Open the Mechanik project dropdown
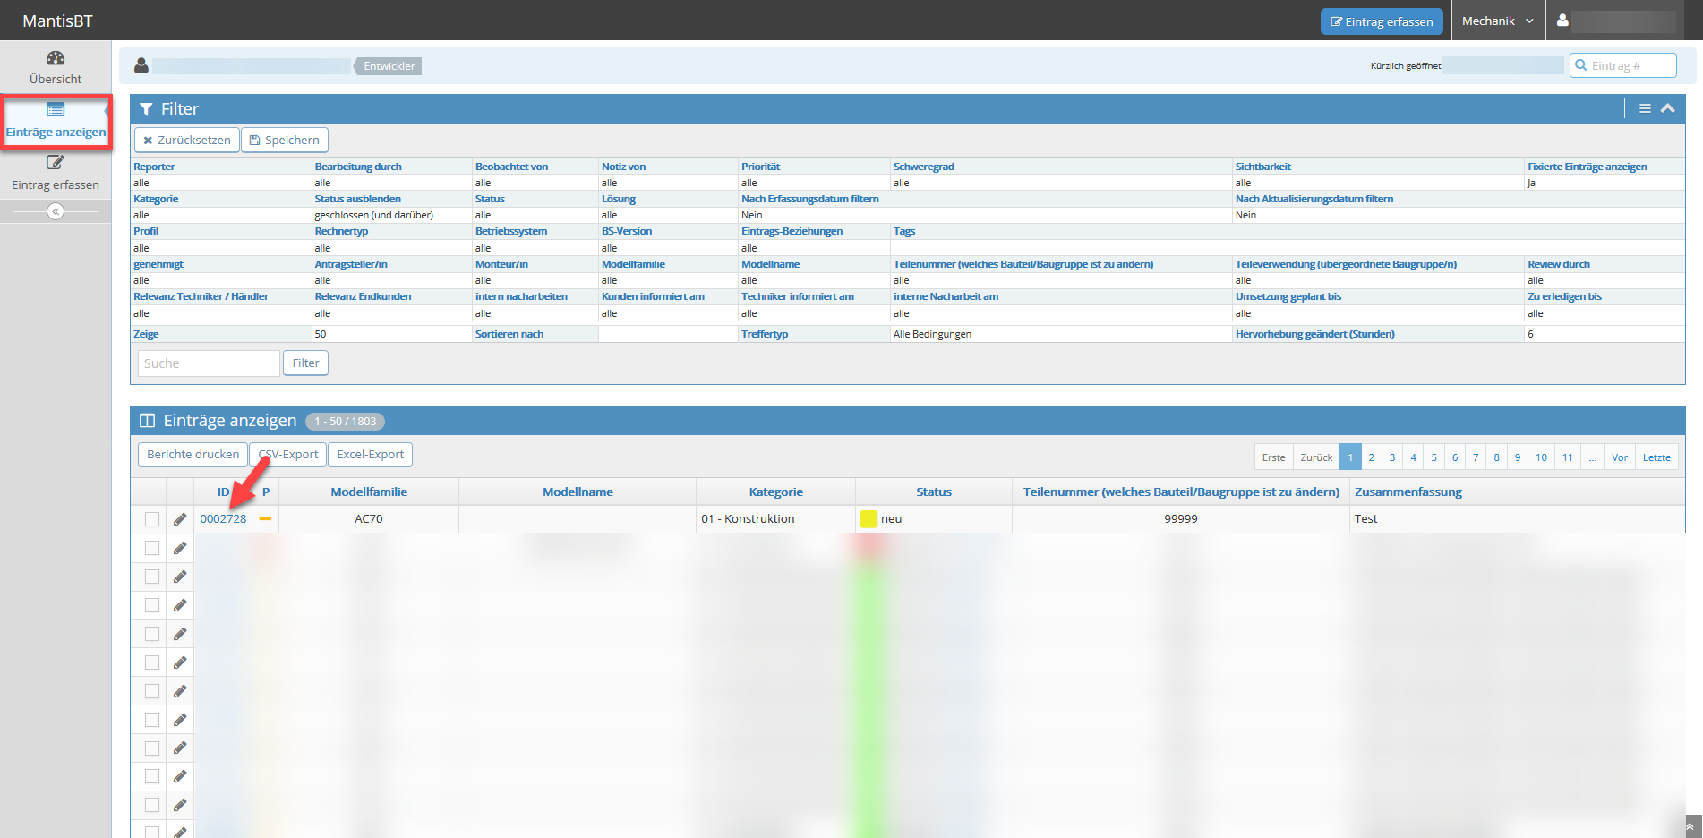The width and height of the screenshot is (1703, 838). click(1497, 21)
